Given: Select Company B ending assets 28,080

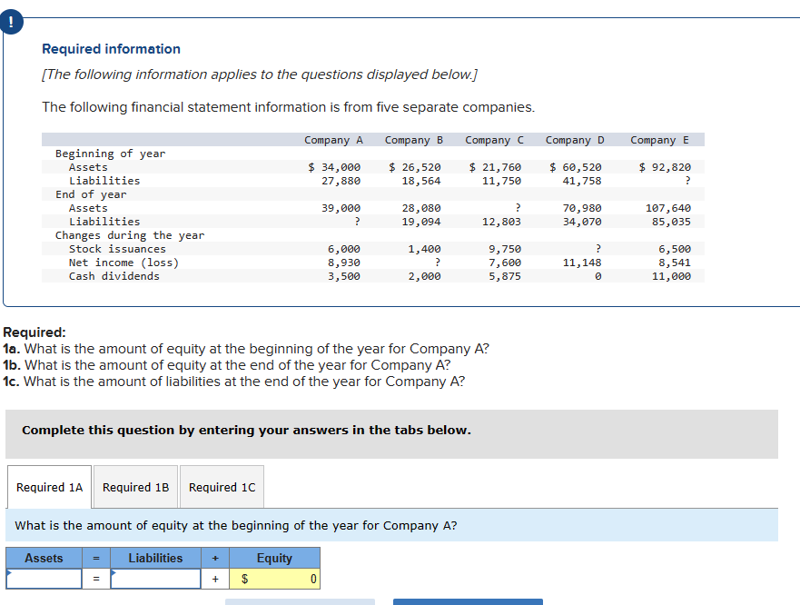Looking at the screenshot, I should tap(421, 208).
